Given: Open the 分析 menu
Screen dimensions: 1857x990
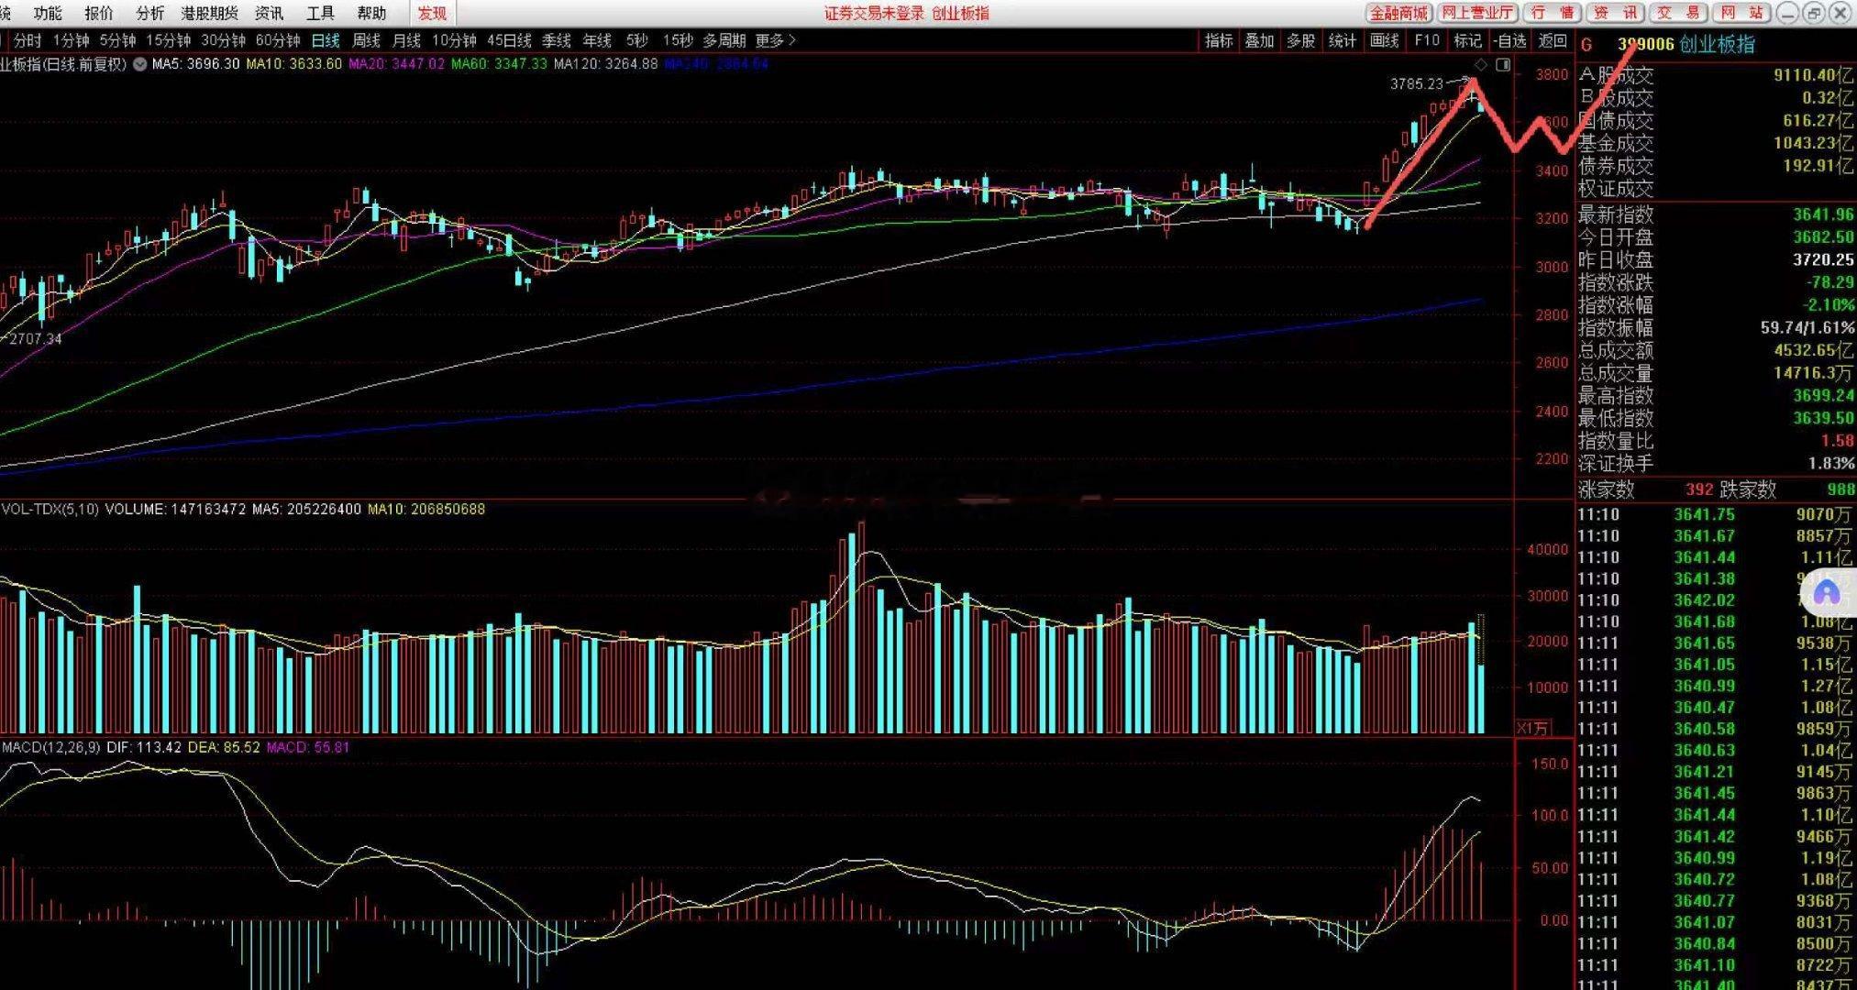Looking at the screenshot, I should coord(149,13).
